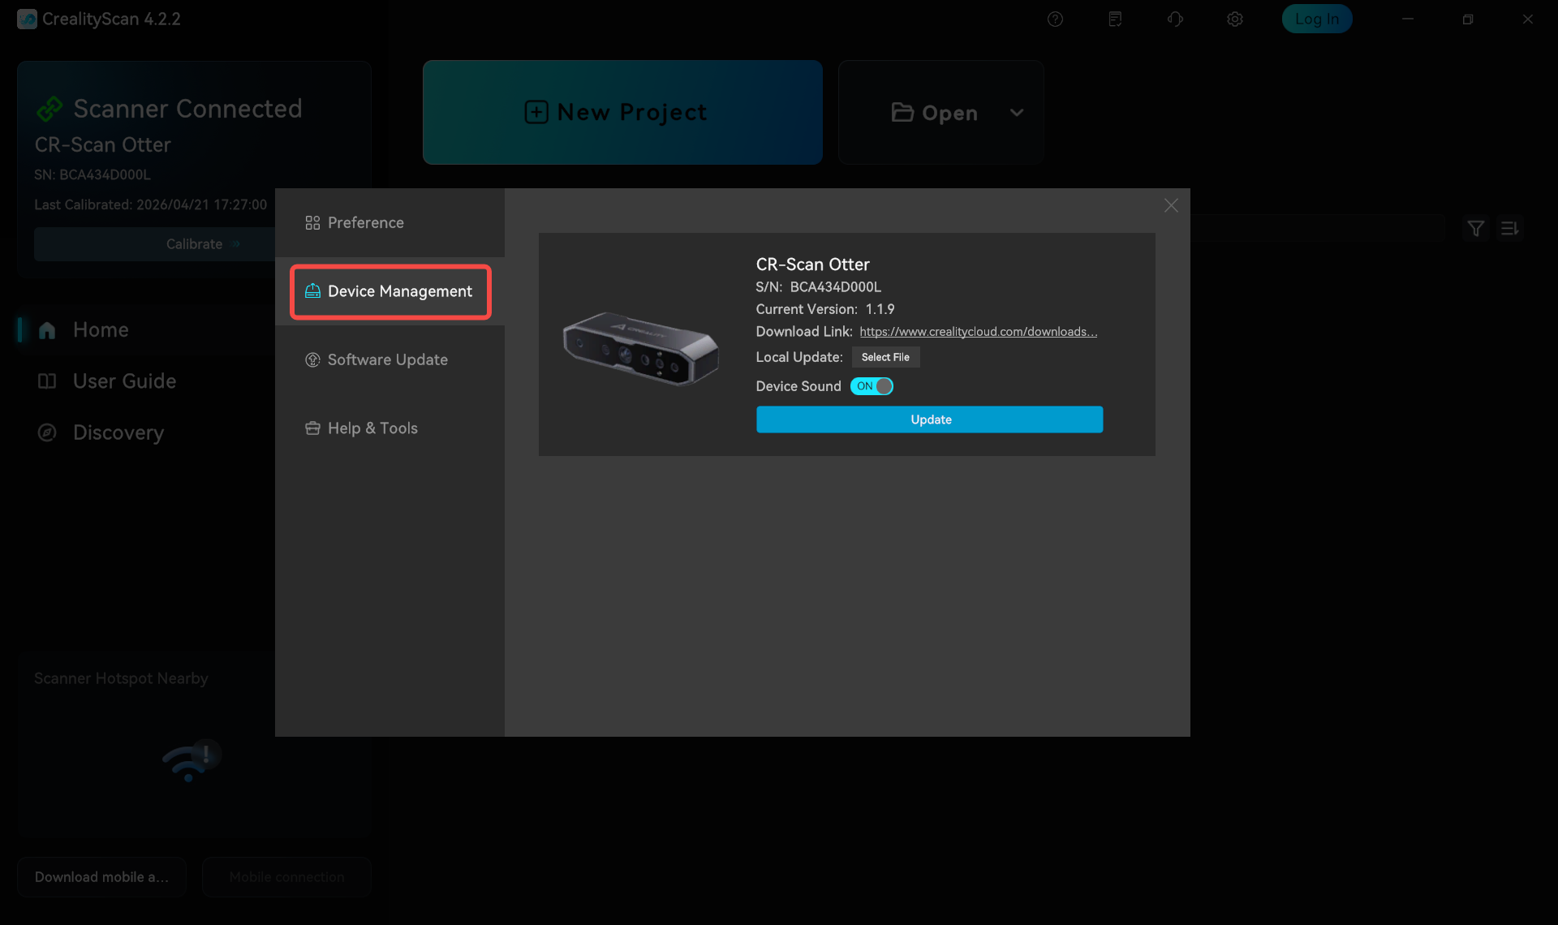
Task: Open the feedback note icon in title bar
Action: [x=1115, y=19]
